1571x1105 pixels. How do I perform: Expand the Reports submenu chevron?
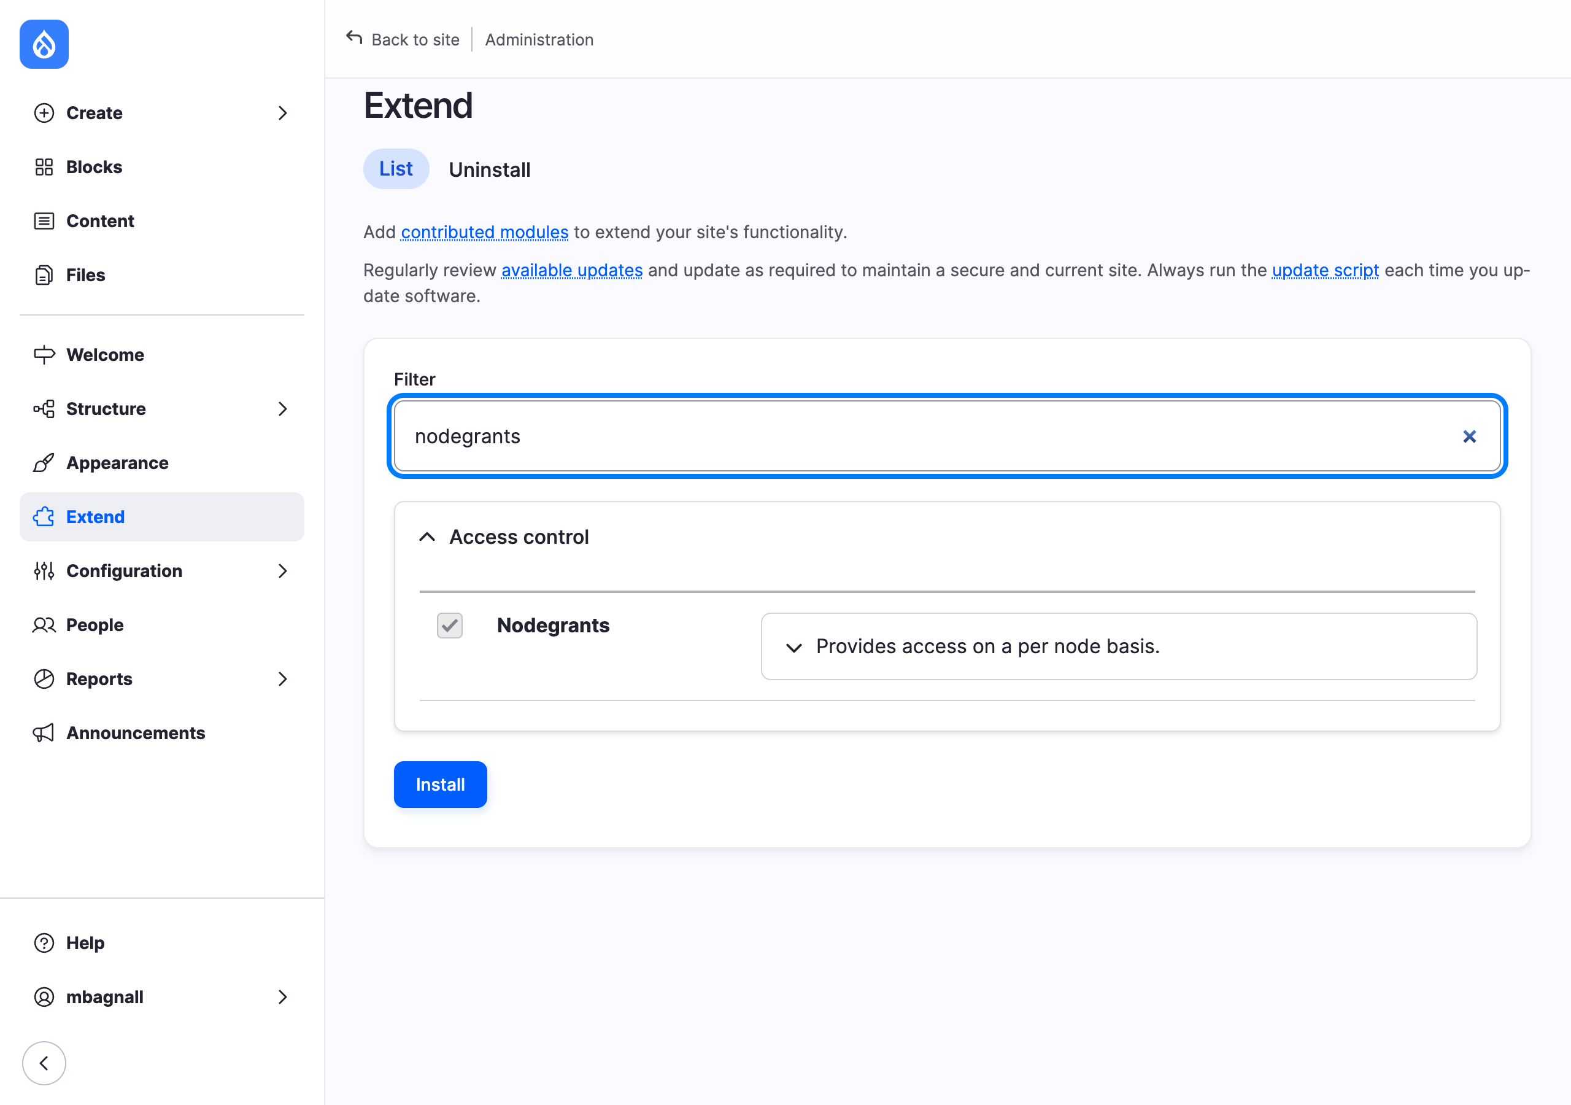point(282,679)
